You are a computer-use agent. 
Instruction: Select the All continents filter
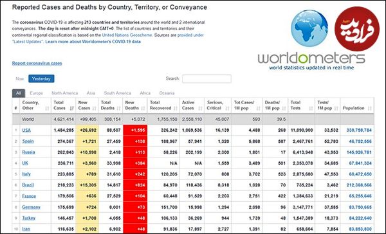click(19, 93)
